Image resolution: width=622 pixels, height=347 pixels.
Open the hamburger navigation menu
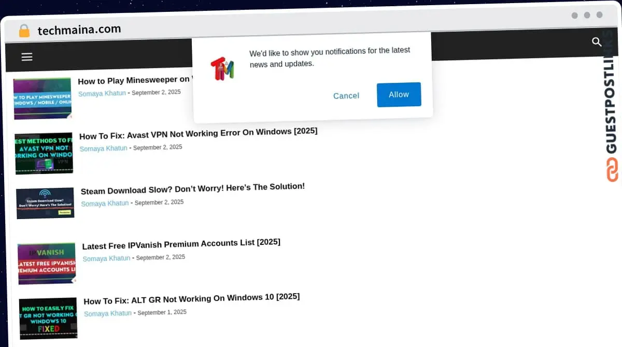coord(27,57)
